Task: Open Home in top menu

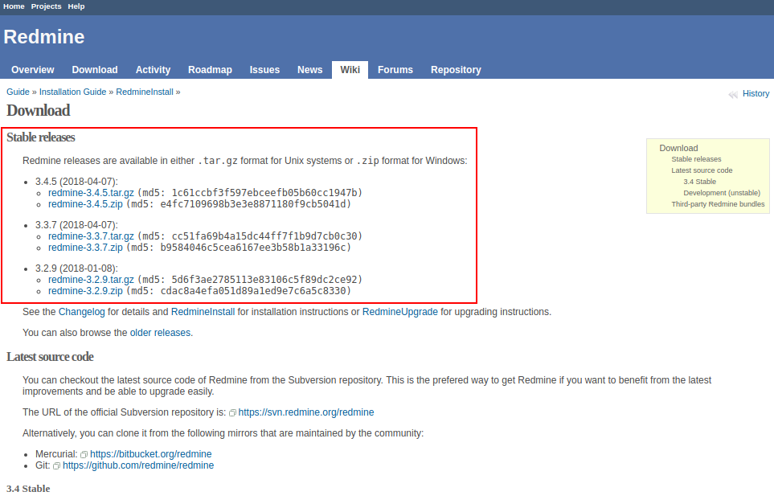Action: [14, 6]
